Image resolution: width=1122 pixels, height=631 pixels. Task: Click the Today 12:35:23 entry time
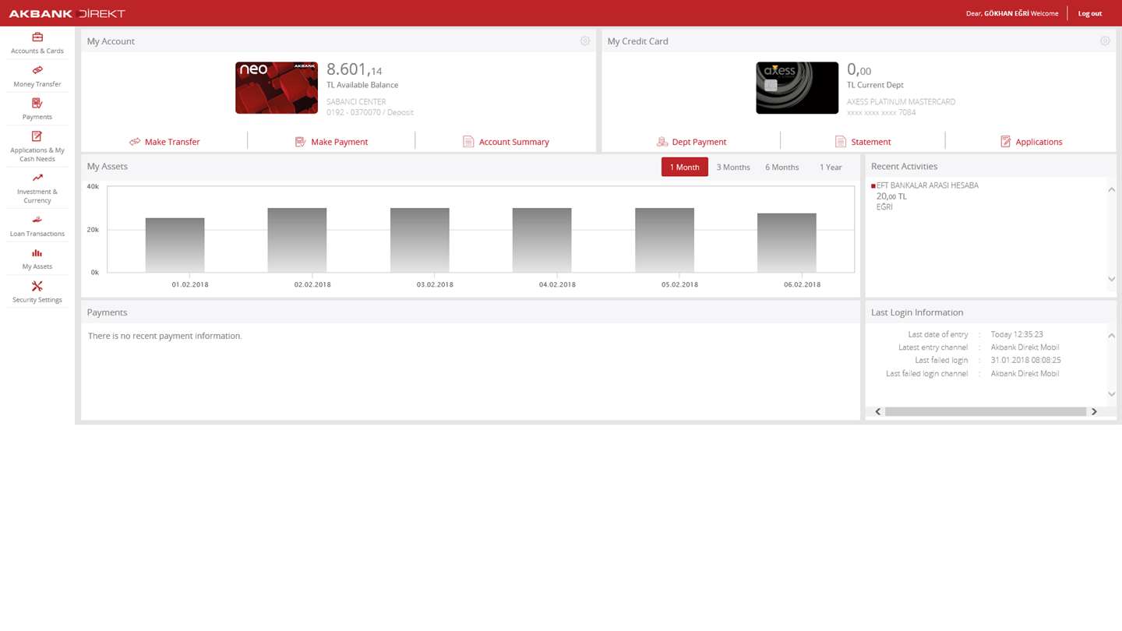tap(1017, 334)
